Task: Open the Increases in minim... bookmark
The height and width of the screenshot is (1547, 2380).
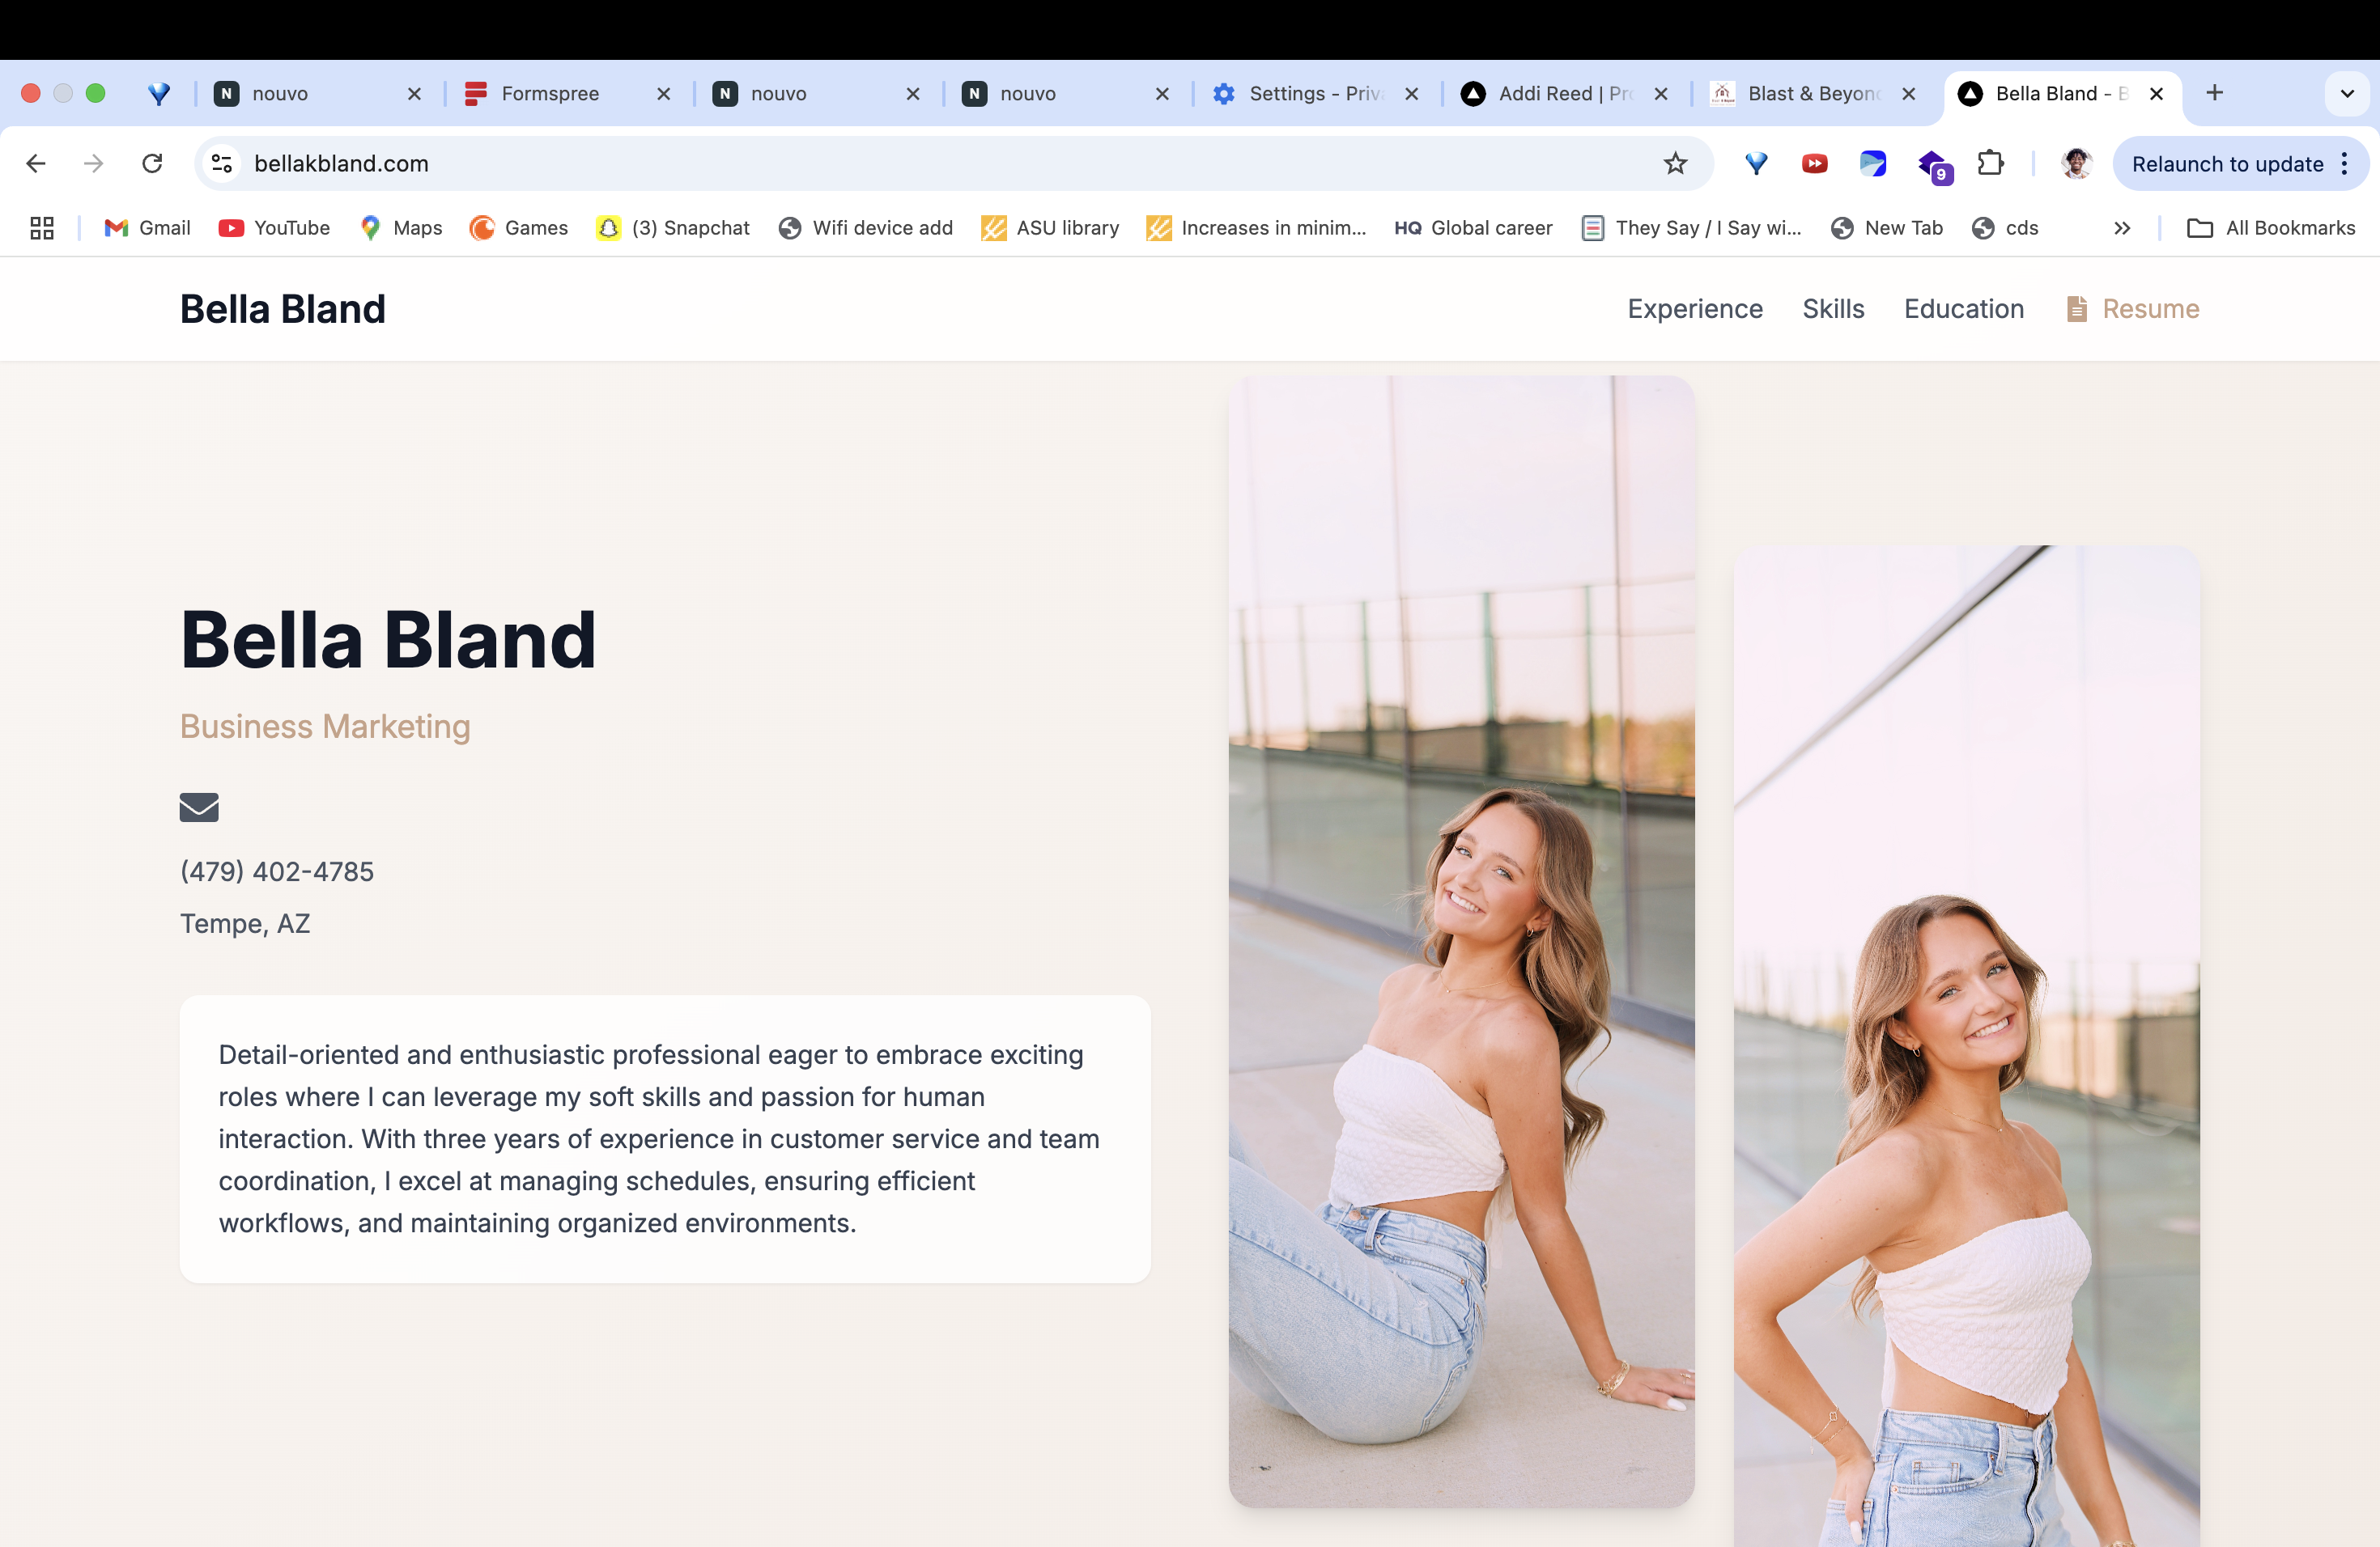Action: [1256, 228]
